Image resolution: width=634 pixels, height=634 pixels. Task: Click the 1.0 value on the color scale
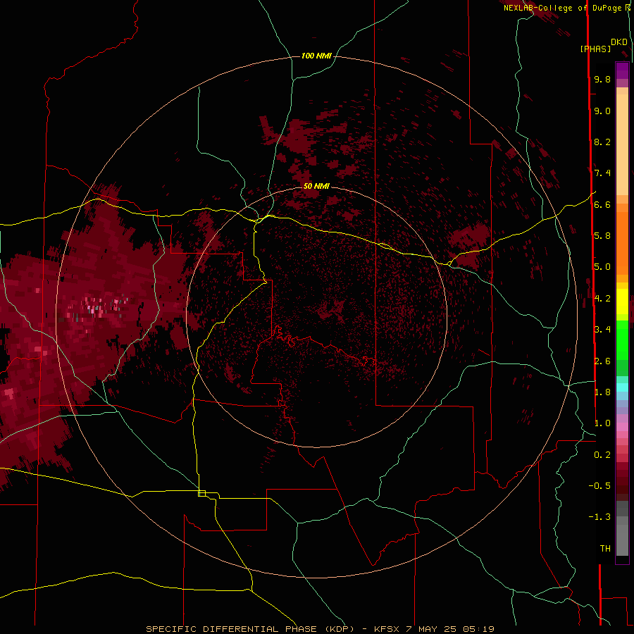602,423
